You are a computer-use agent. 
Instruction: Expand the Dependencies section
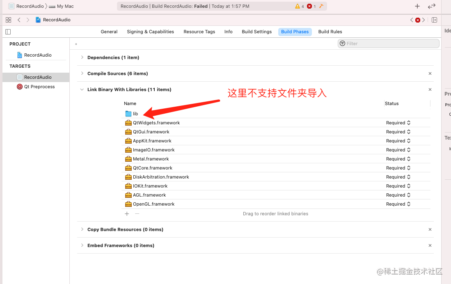click(x=82, y=57)
